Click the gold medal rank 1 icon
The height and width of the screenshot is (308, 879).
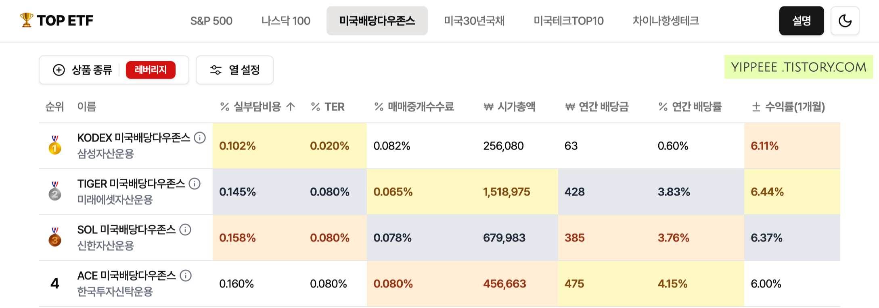55,145
